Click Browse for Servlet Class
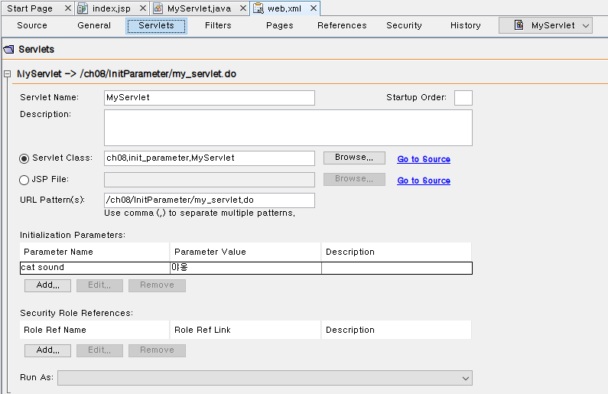The image size is (608, 394). click(x=354, y=158)
